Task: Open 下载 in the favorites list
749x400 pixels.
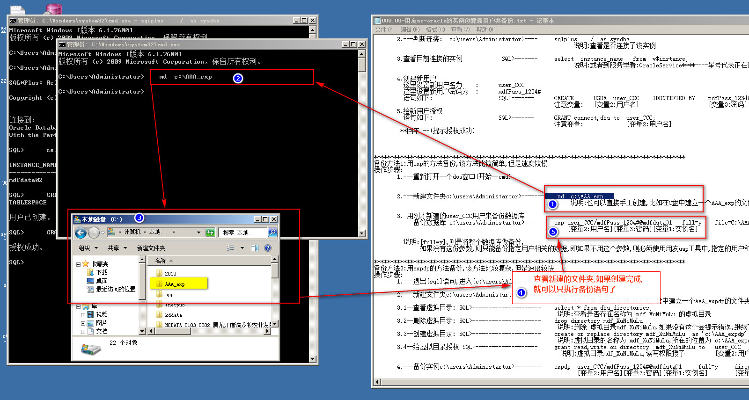Action: [102, 272]
